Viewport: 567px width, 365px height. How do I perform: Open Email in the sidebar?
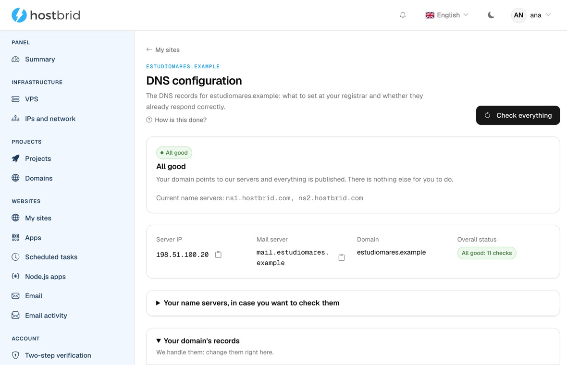tap(34, 296)
